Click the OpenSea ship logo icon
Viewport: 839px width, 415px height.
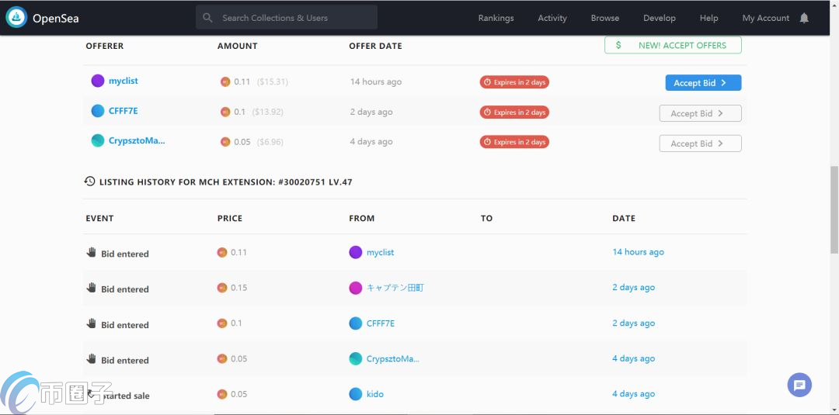pyautogui.click(x=16, y=18)
